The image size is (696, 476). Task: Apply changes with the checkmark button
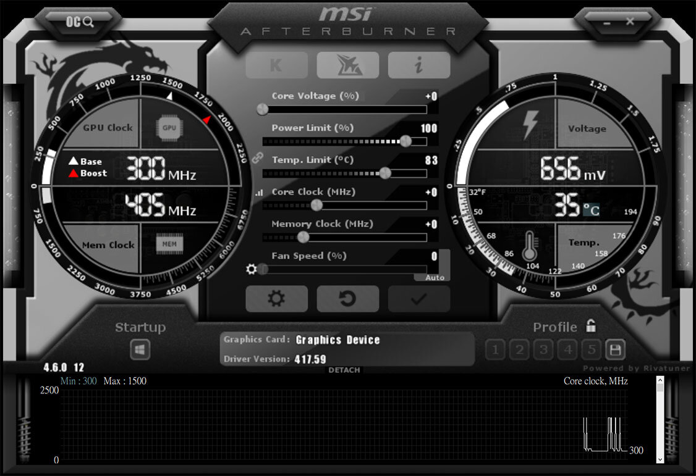click(x=419, y=299)
